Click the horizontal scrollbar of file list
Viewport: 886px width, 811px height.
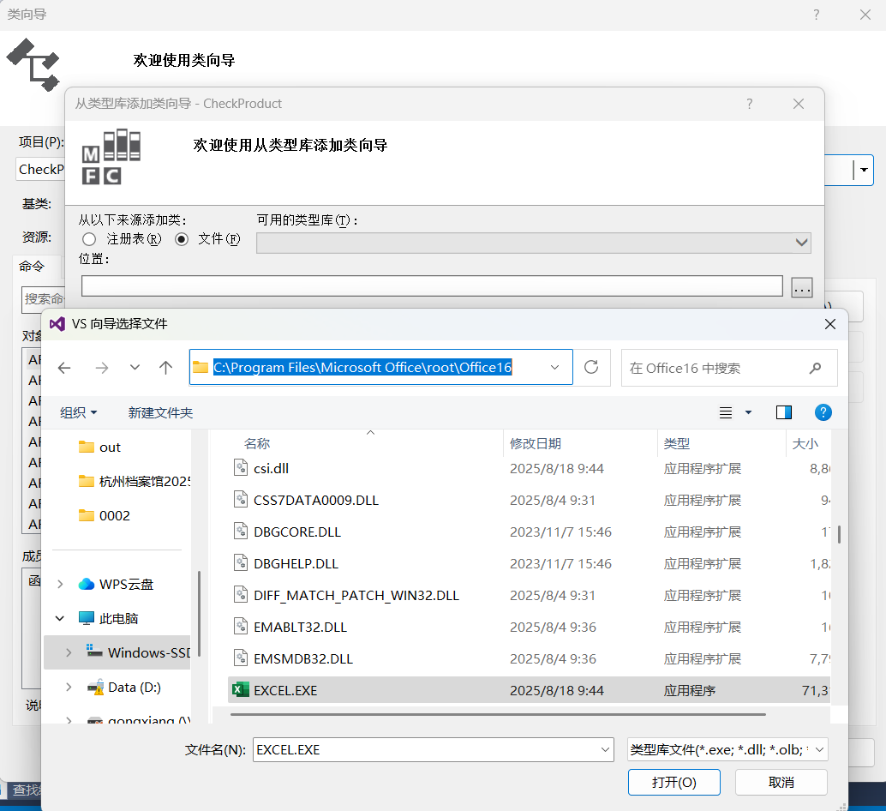coord(498,714)
